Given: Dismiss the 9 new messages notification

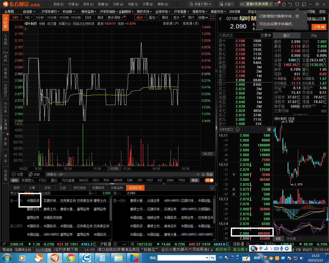Looking at the screenshot, I should point(271,4).
